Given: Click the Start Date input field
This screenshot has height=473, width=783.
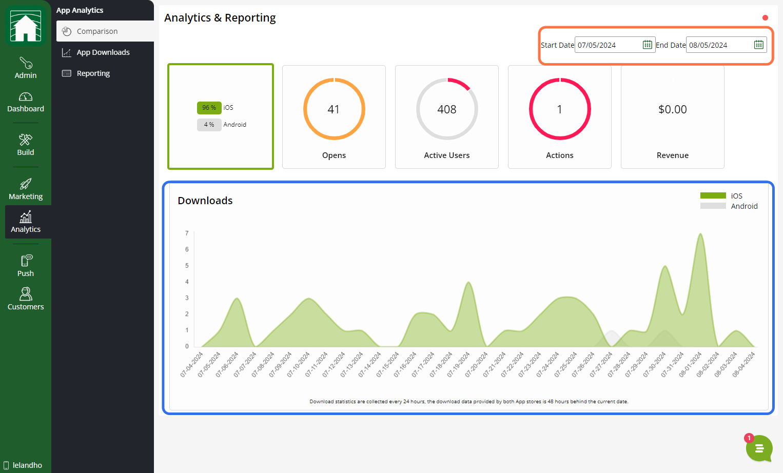Looking at the screenshot, I should click(x=615, y=45).
